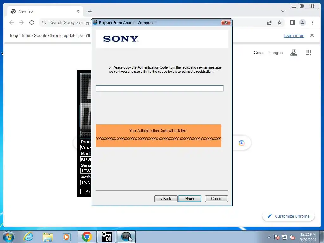Image resolution: width=324 pixels, height=243 pixels.
Task: Open Images link on New Tab page
Action: 276,53
